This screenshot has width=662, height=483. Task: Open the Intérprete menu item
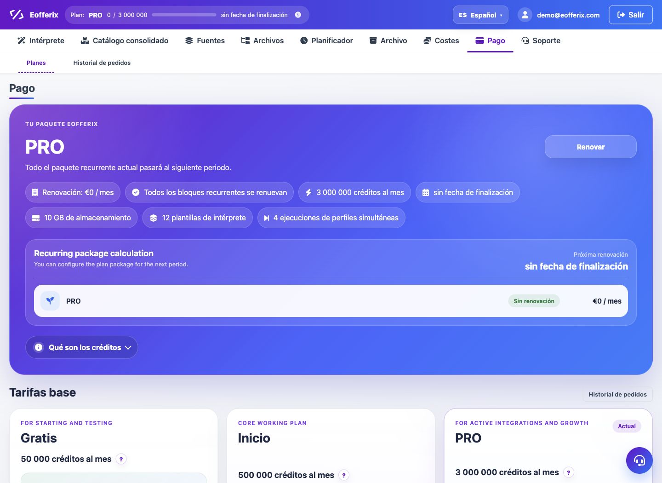[x=41, y=40]
